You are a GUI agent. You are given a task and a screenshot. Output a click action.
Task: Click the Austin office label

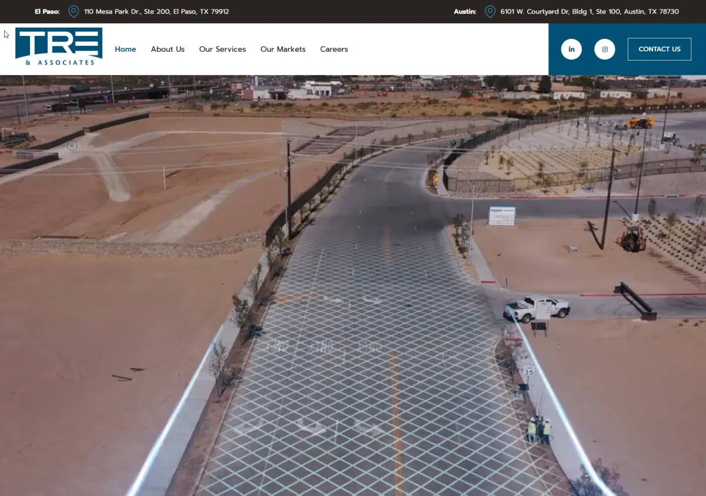coord(465,12)
